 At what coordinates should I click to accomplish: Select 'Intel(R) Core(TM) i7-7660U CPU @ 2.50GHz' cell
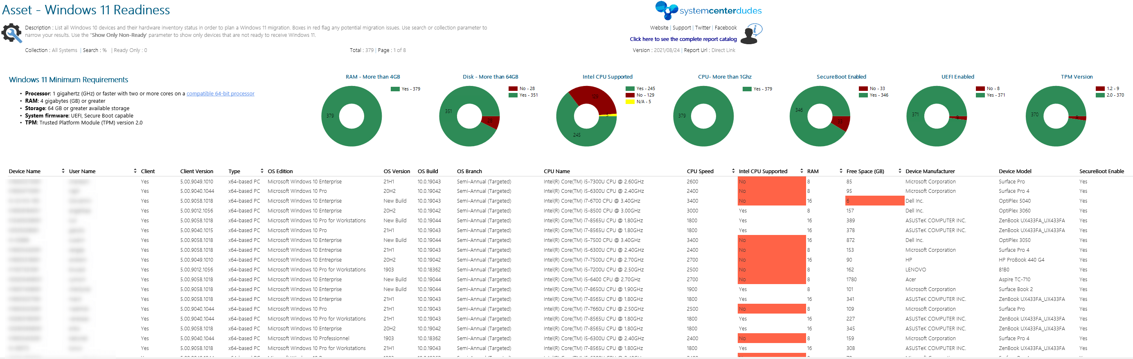coord(593,309)
